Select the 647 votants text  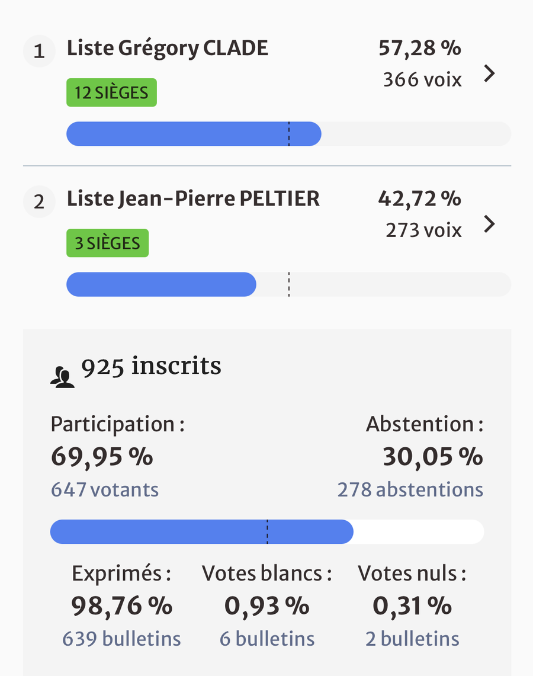105,490
